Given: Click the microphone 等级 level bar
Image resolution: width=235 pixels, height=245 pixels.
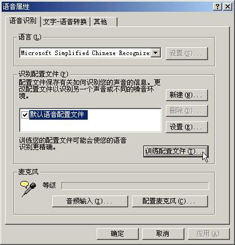Looking at the screenshot, I should pyautogui.click(x=135, y=186).
